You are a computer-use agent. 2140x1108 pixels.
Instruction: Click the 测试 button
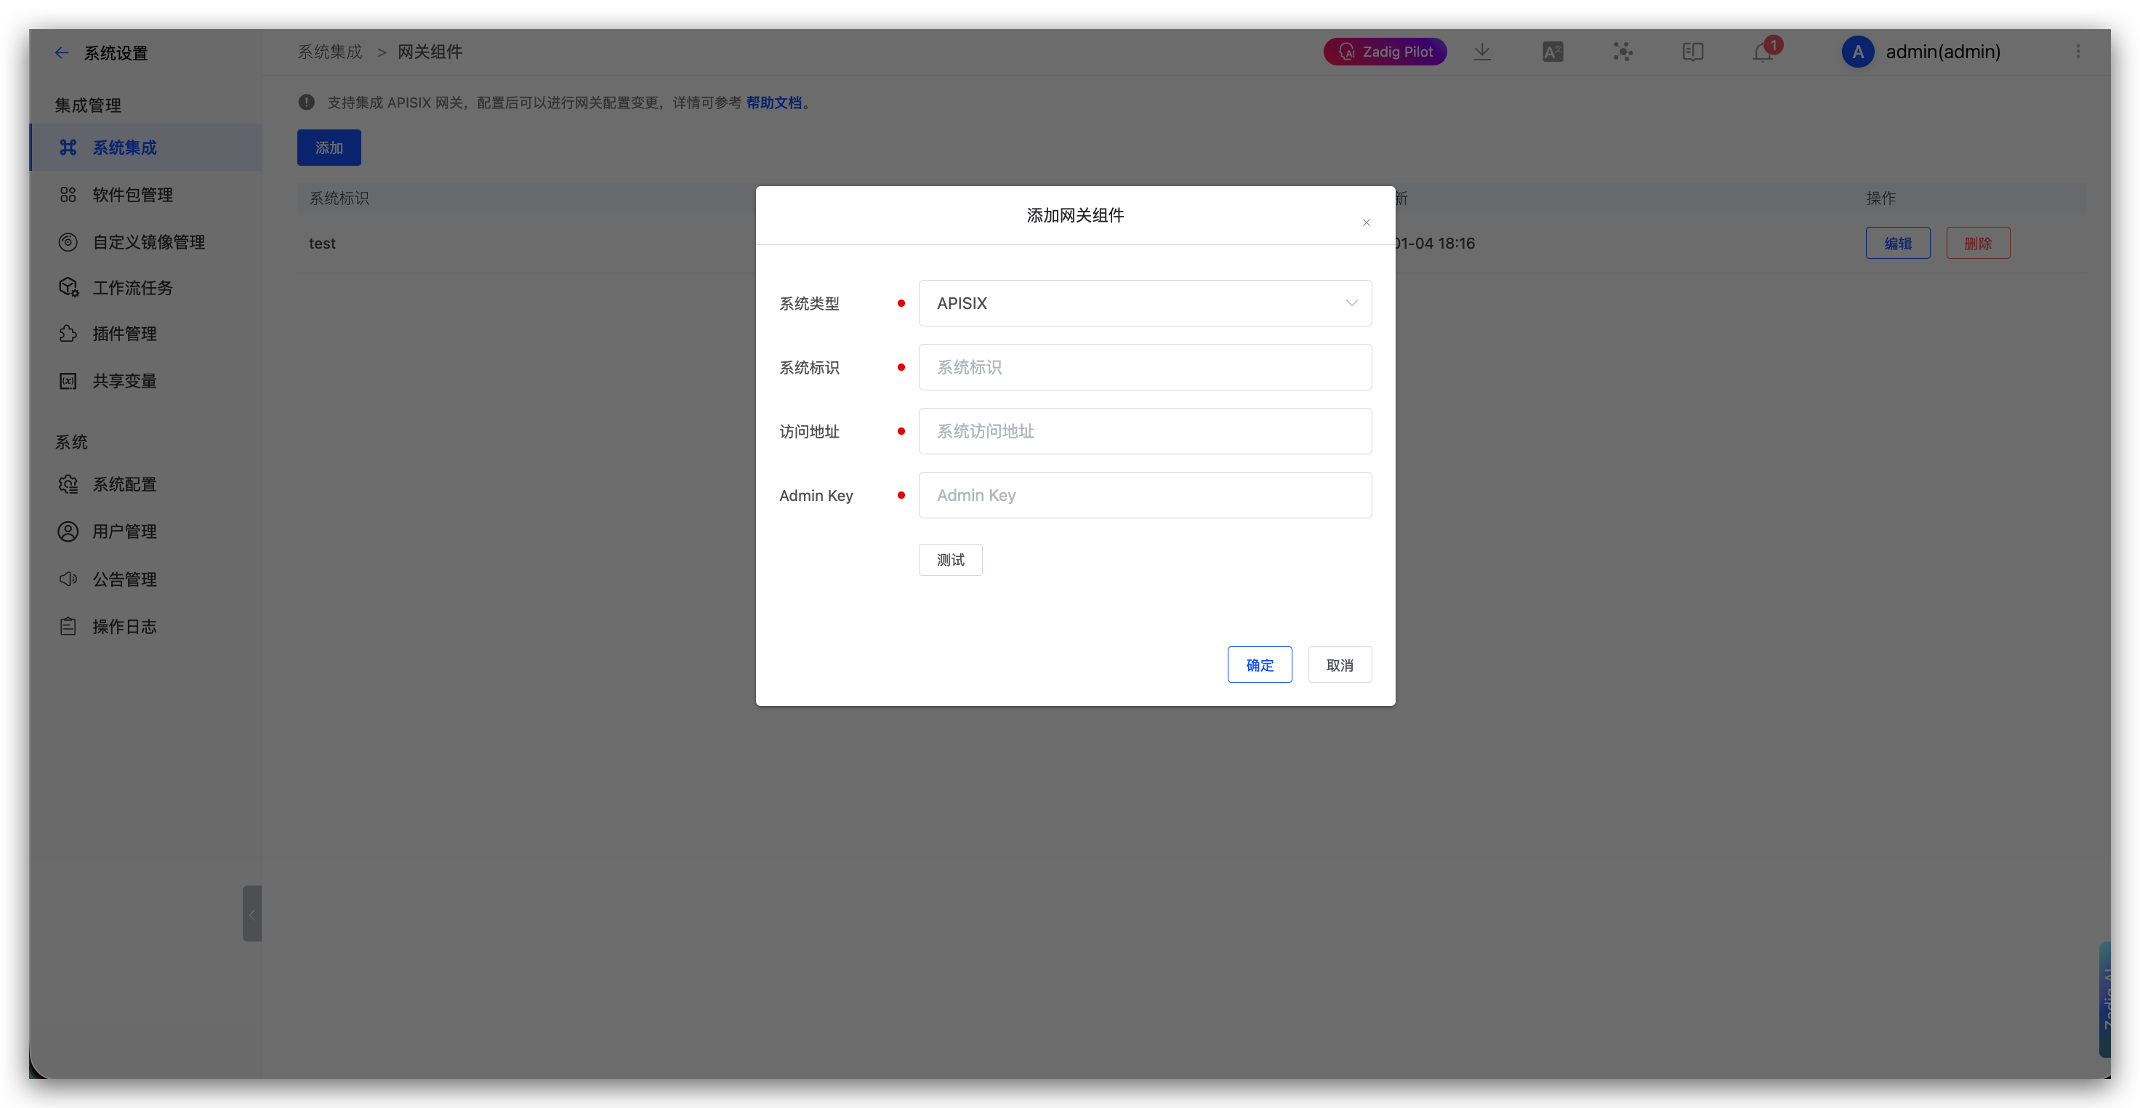(x=949, y=560)
